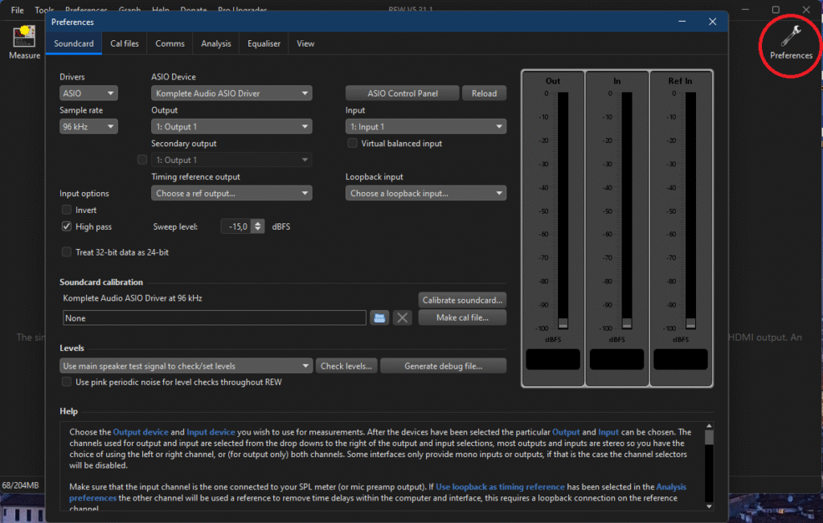The width and height of the screenshot is (823, 523).
Task: Open the Timing reference output dropdown
Action: [231, 194]
